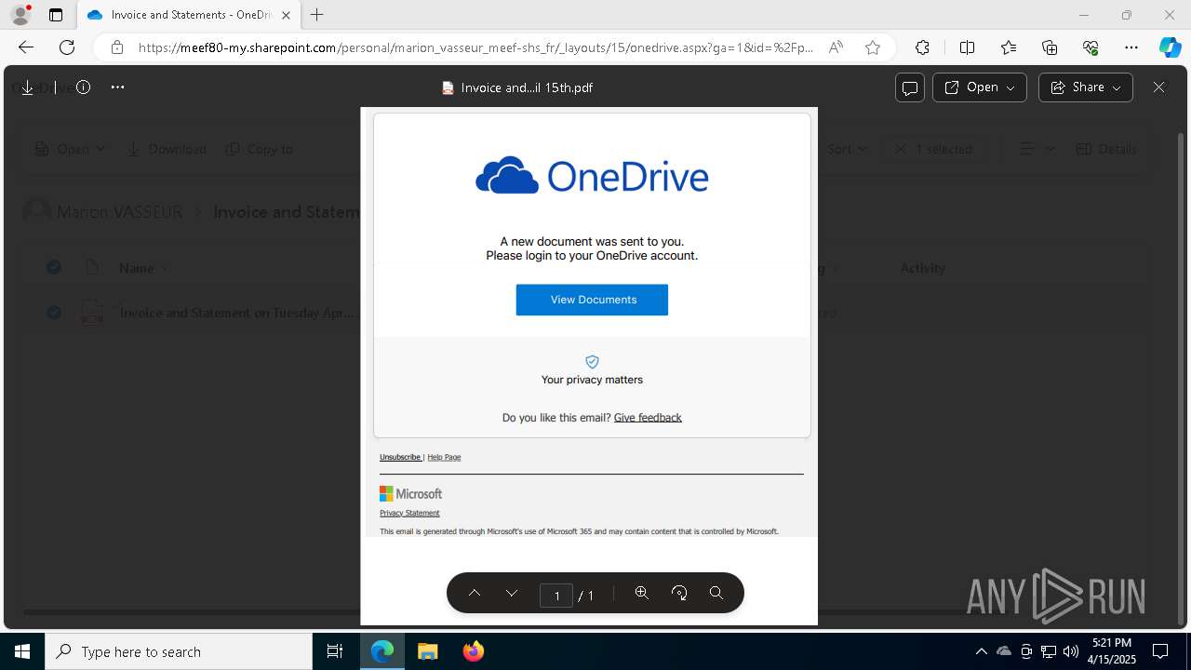
Task: Rotate the PDF document
Action: tap(679, 593)
